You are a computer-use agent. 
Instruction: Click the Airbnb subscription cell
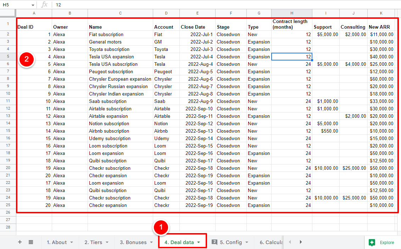(121, 131)
